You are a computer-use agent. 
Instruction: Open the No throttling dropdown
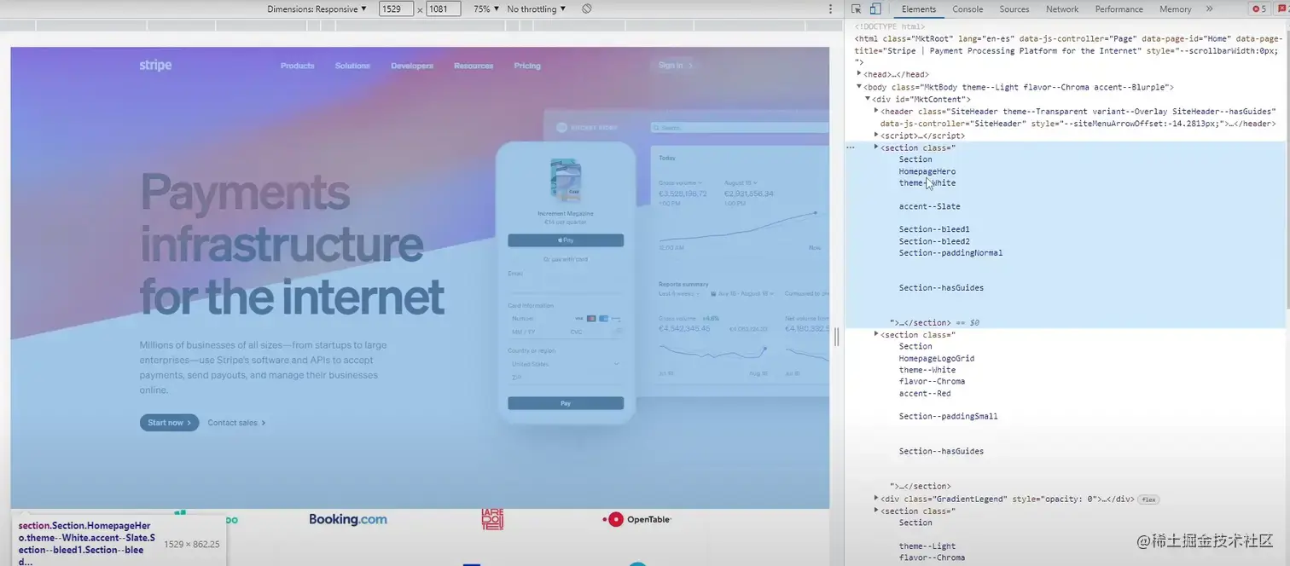537,9
